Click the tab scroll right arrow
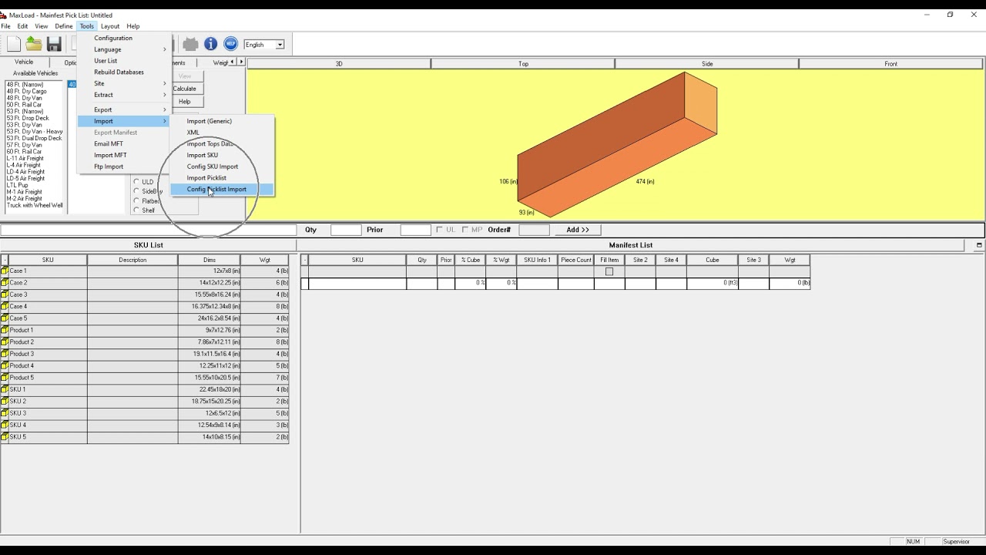The image size is (986, 555). pyautogui.click(x=241, y=62)
